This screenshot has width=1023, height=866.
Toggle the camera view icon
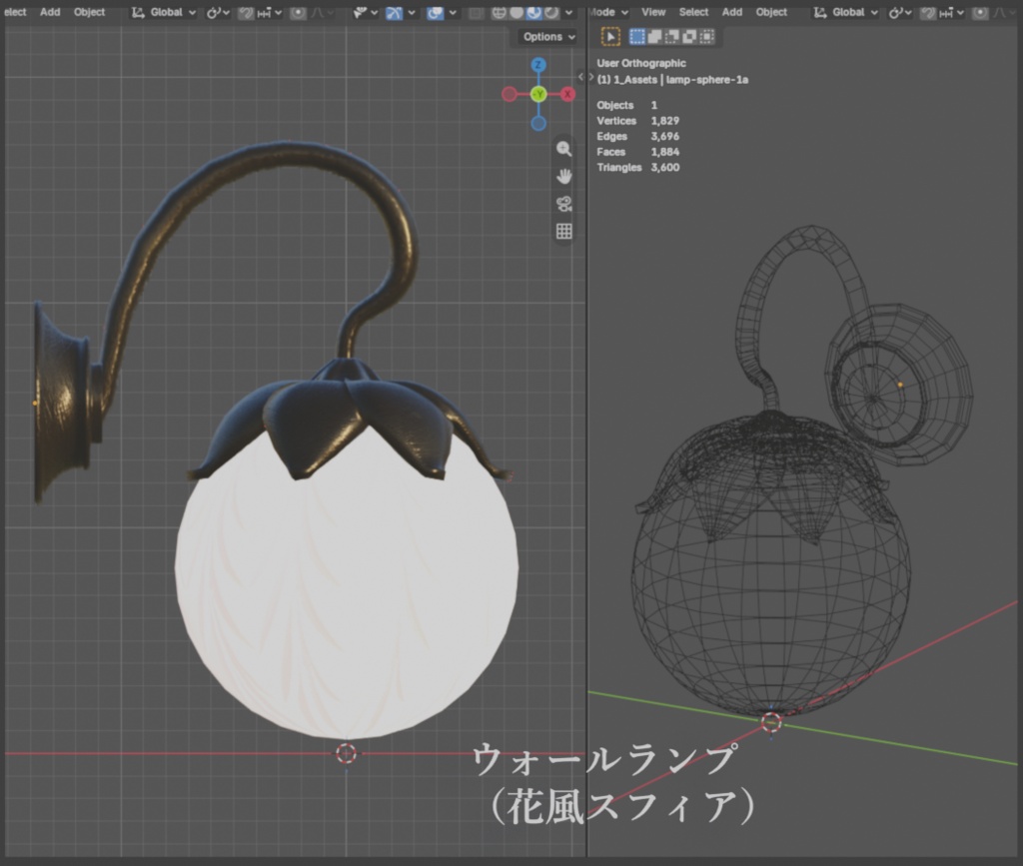564,204
